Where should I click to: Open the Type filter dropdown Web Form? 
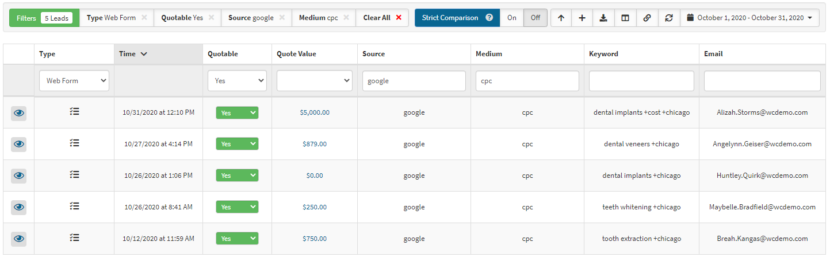pos(74,81)
